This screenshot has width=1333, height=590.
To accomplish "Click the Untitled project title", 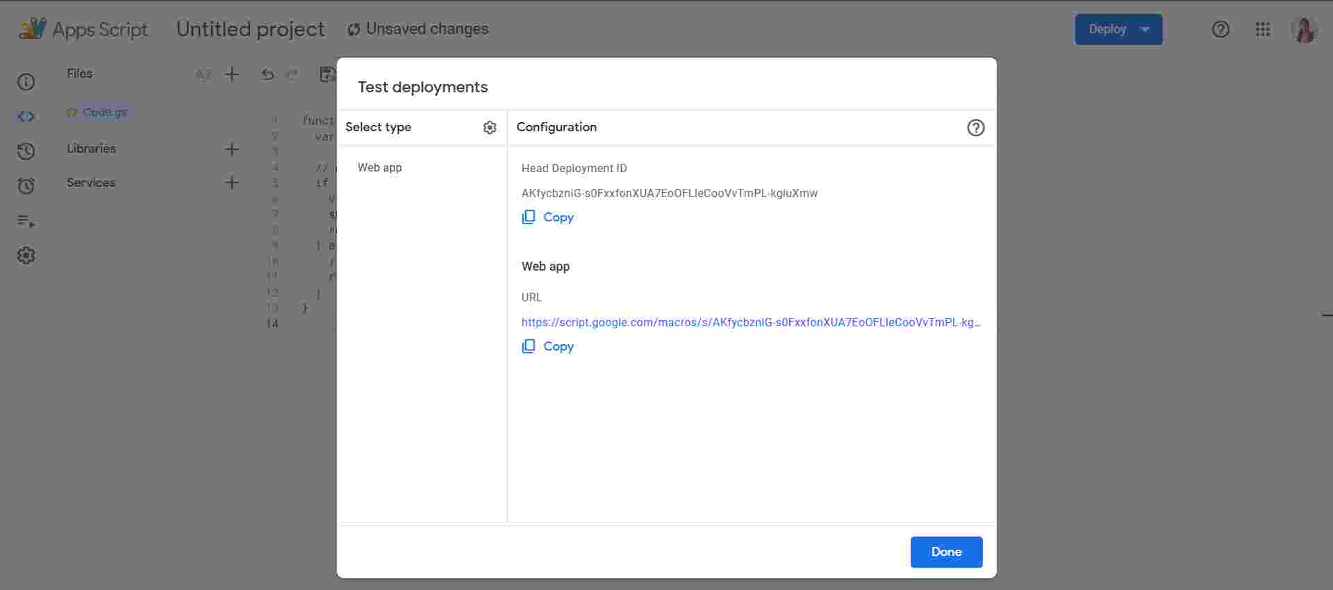I will 250,29.
